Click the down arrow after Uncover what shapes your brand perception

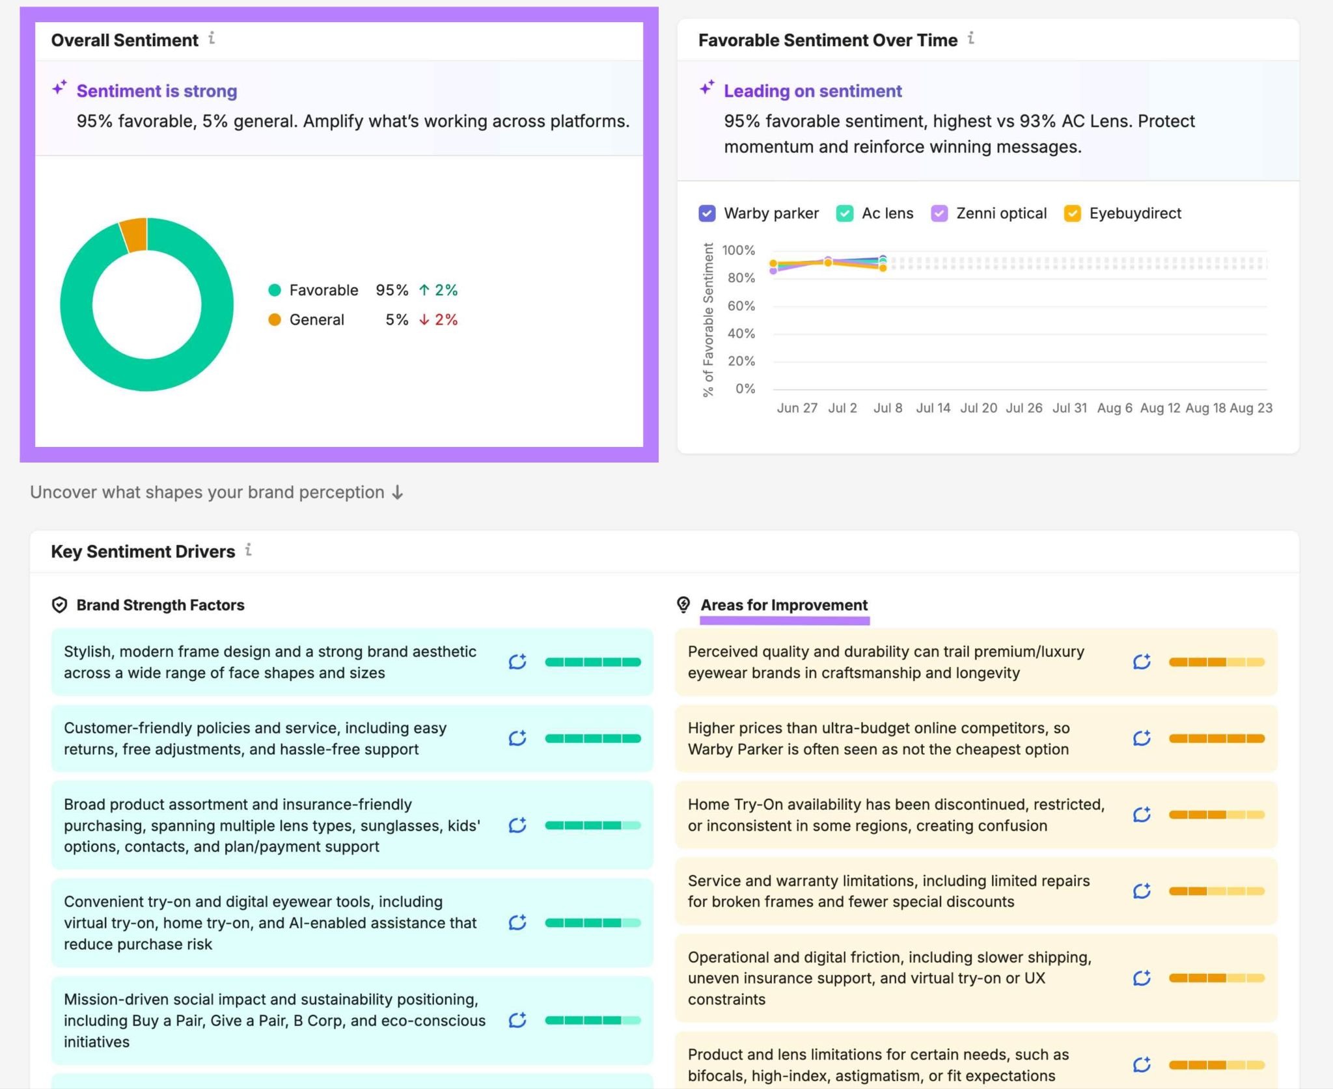click(398, 492)
